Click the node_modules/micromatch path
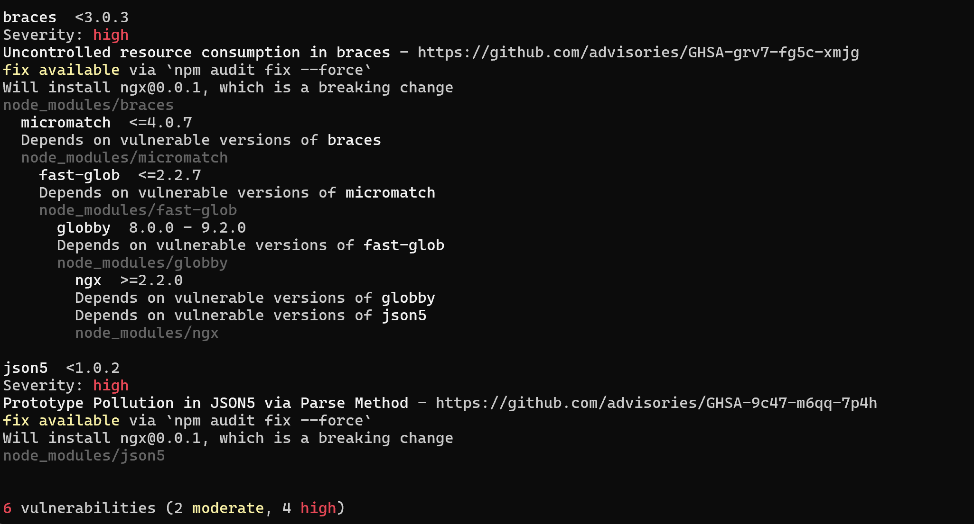Image resolution: width=974 pixels, height=524 pixels. (124, 158)
